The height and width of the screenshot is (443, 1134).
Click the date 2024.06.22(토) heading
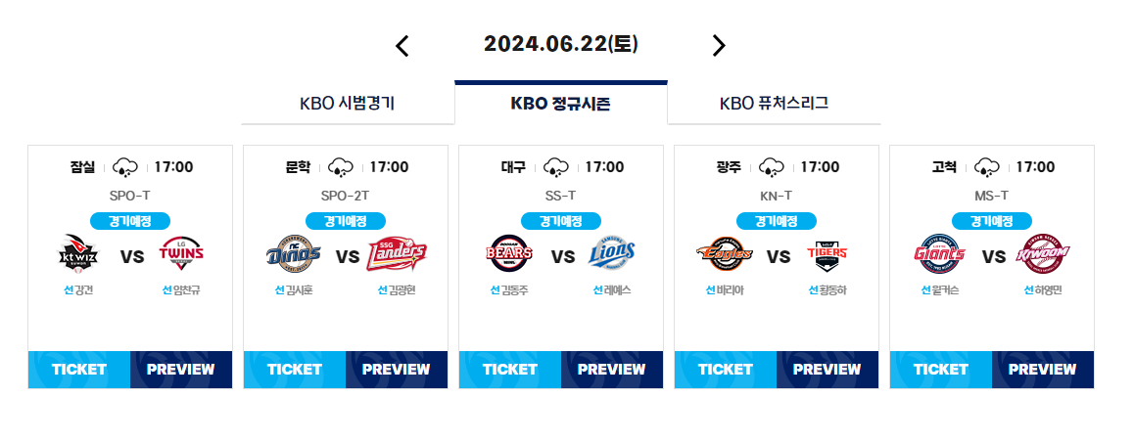(x=561, y=45)
